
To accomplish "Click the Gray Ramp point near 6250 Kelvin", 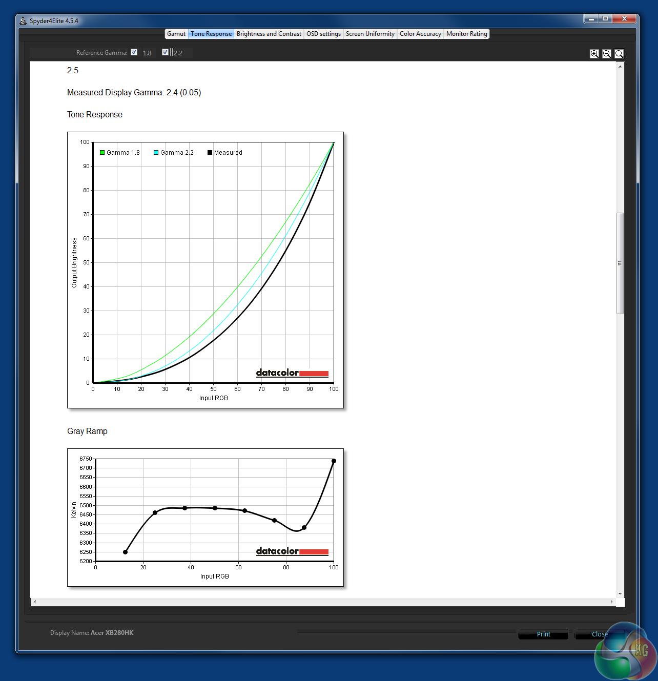I will pyautogui.click(x=126, y=552).
